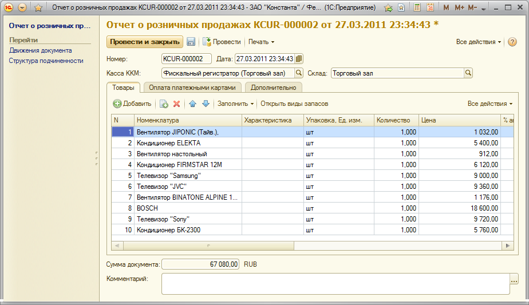This screenshot has height=305, width=529.
Task: Click the Провести и закрыть button
Action: coord(145,42)
